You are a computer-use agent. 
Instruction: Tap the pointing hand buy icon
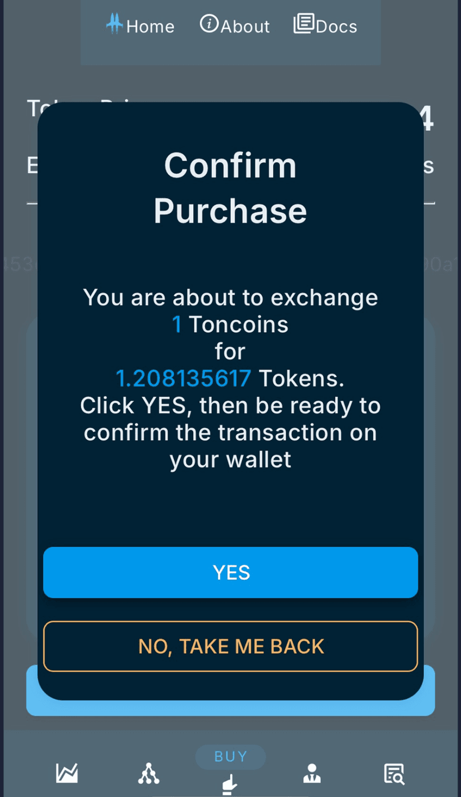point(230,784)
